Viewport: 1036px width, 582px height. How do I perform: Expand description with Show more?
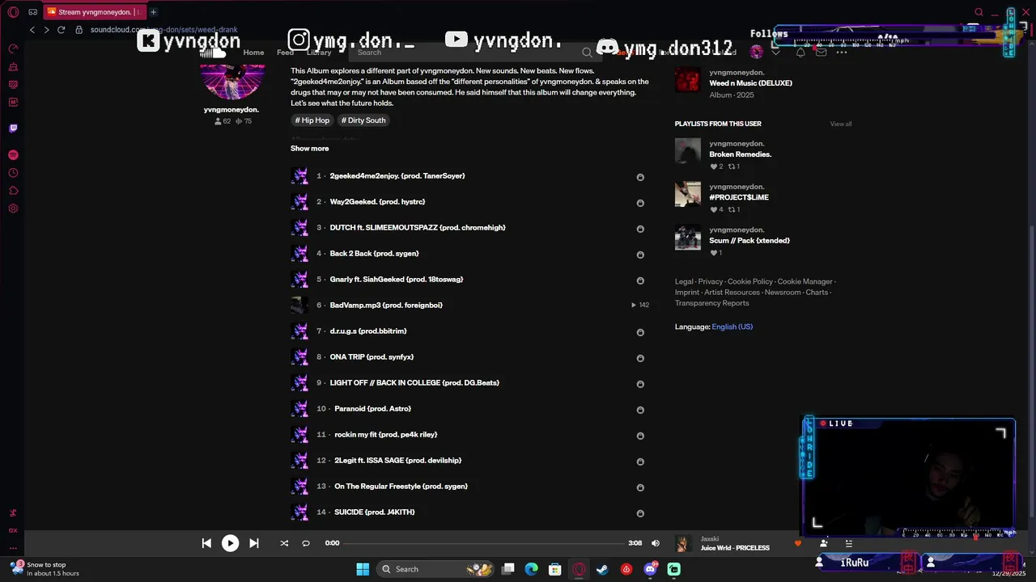tap(310, 148)
